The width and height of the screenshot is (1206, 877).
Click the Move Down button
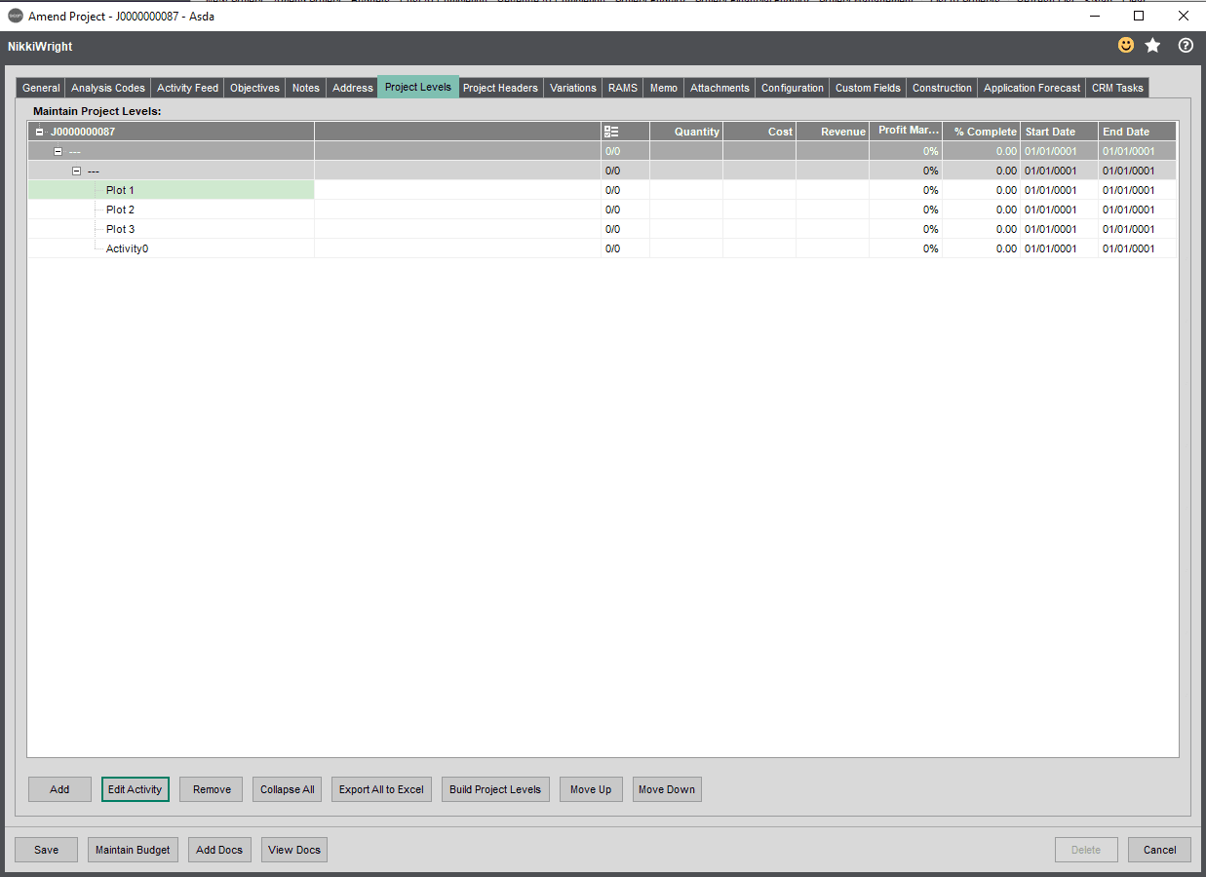coord(667,789)
